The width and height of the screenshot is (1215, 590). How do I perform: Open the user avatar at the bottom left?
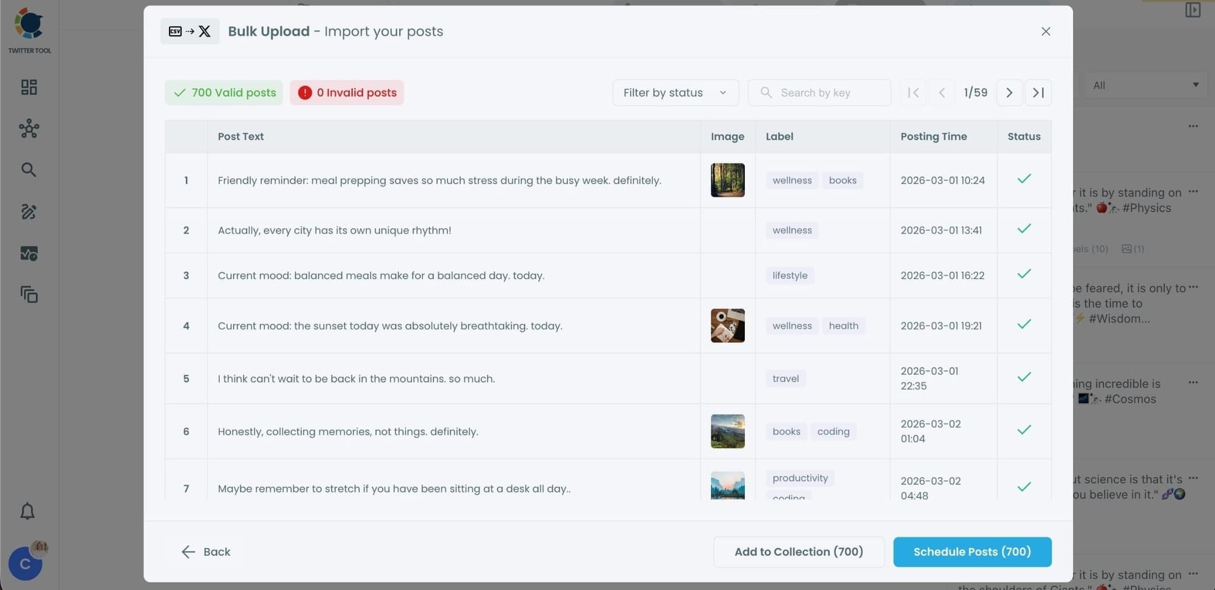pos(25,563)
